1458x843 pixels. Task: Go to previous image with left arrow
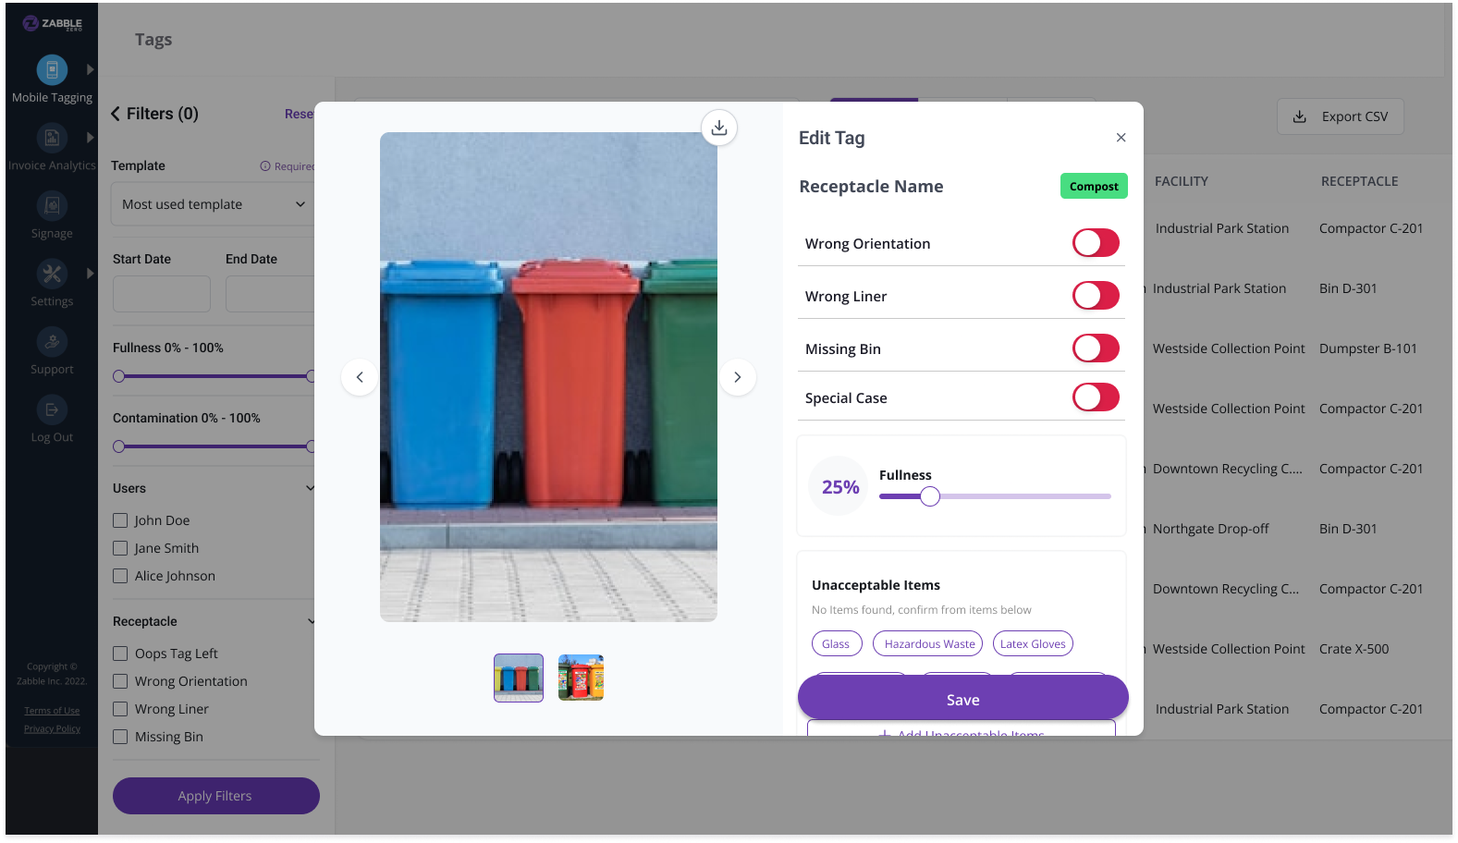pyautogui.click(x=360, y=377)
